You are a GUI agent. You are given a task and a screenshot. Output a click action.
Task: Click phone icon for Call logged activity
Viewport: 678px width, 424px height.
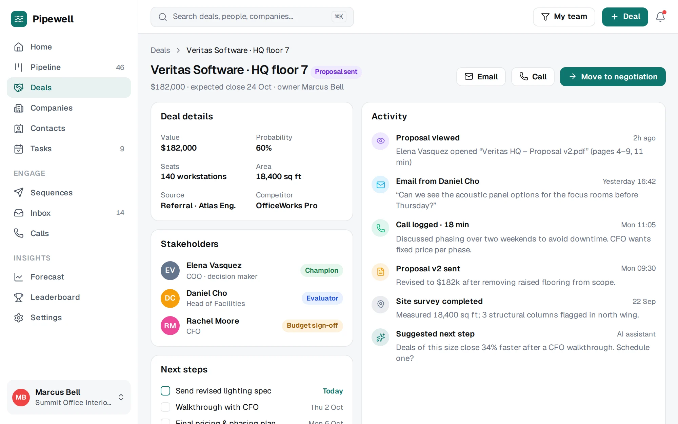coord(380,228)
